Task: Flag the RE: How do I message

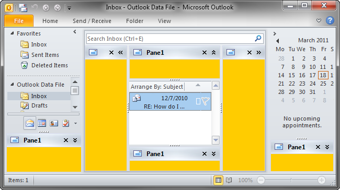Action: coord(206,101)
